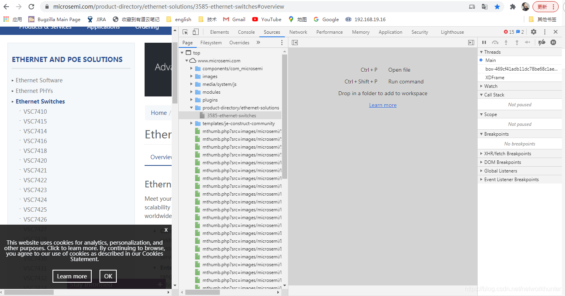Expand the components/com_microsemi folder
The image size is (565, 296).
pyautogui.click(x=192, y=69)
